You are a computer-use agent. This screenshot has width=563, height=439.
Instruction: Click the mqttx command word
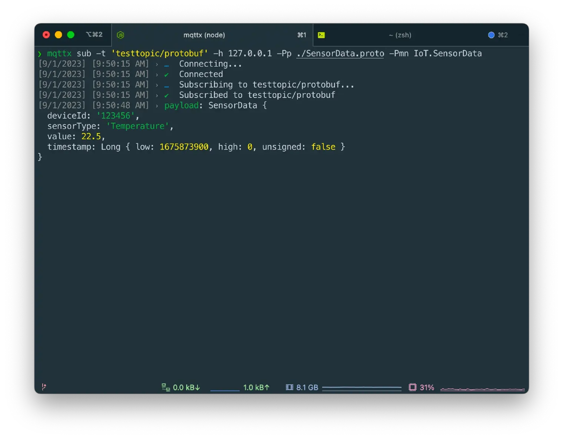[x=59, y=54]
